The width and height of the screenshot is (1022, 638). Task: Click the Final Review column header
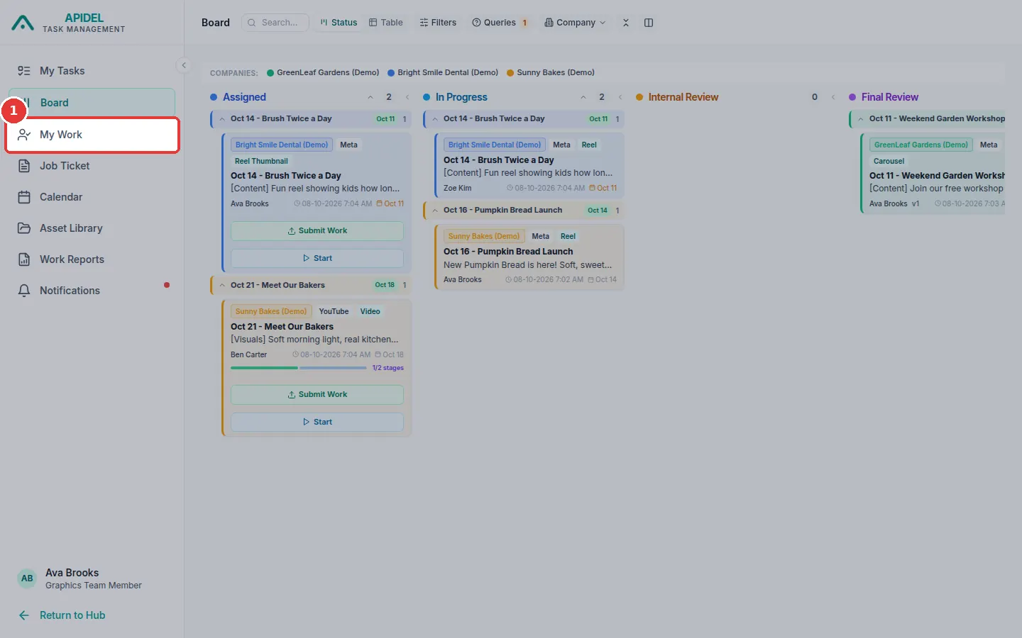pos(890,97)
